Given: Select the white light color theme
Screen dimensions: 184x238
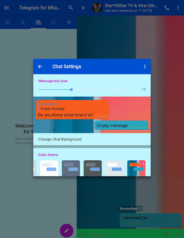Looking at the screenshot, I should click(49, 168).
